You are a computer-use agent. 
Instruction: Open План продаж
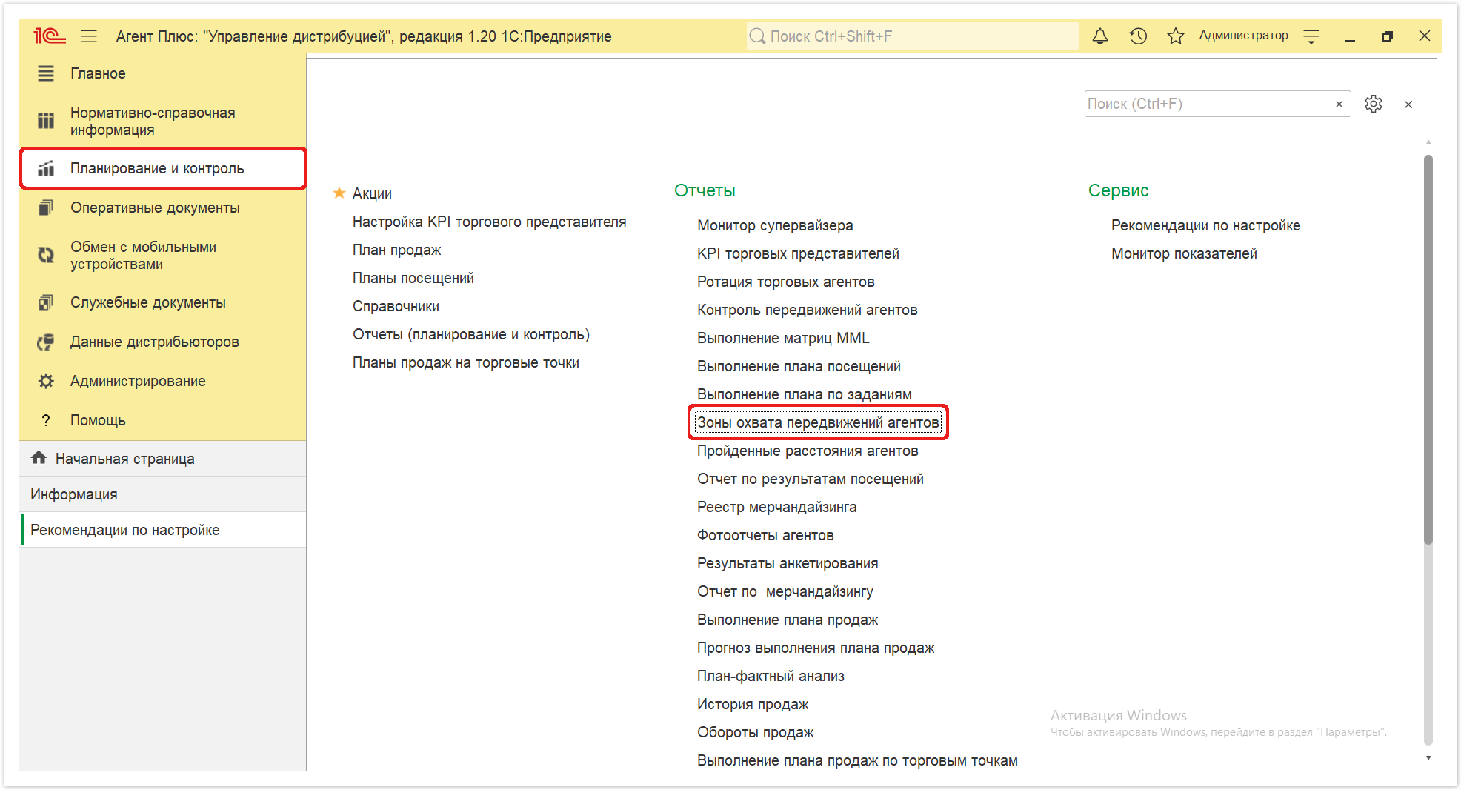pyautogui.click(x=396, y=250)
